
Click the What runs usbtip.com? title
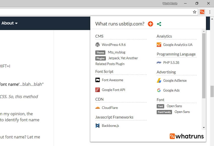tap(120, 24)
